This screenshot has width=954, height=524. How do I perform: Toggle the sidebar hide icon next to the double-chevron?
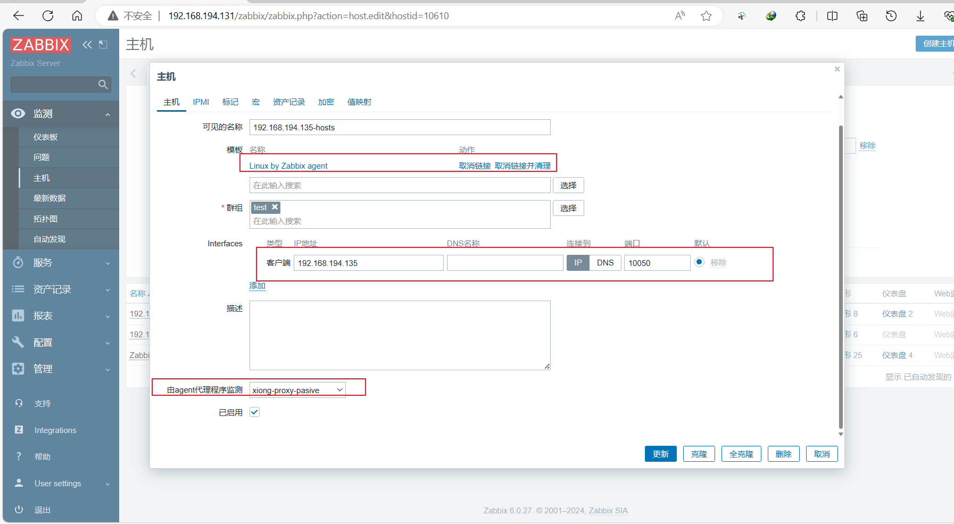(103, 45)
